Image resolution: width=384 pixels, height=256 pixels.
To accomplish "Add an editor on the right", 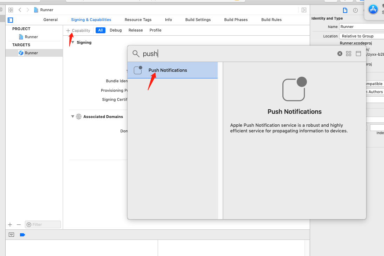I will (x=304, y=10).
